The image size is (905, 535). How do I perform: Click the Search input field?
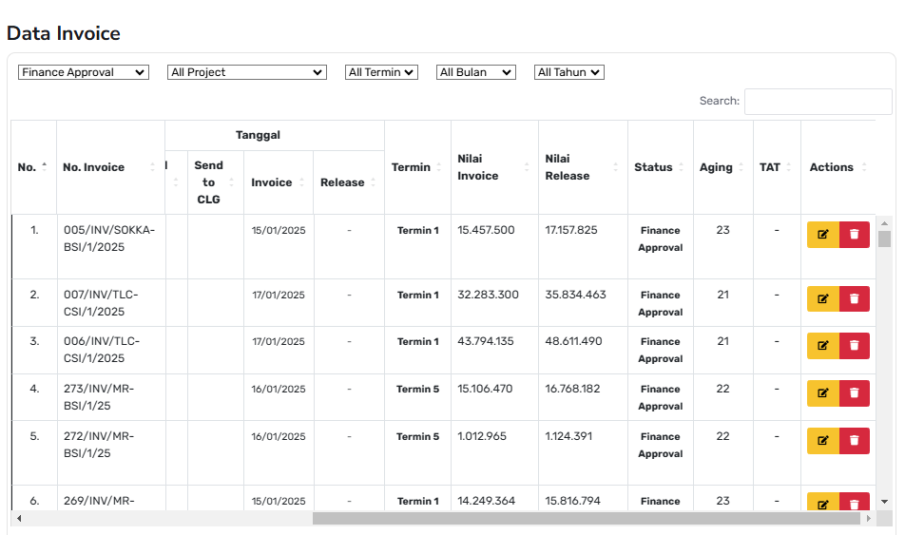[x=818, y=101]
